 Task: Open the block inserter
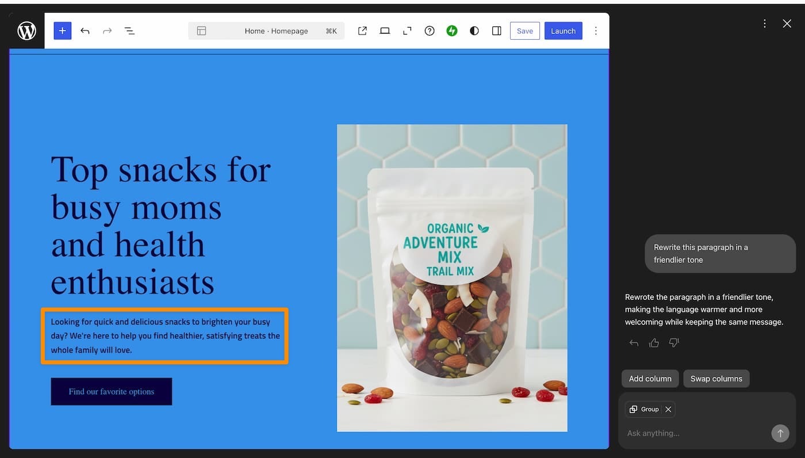pos(62,30)
